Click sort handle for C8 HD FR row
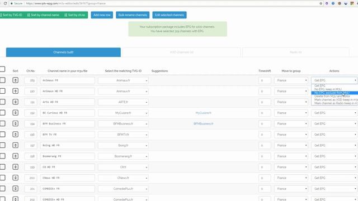Image resolution: width=358 pixels, height=201 pixels. 15,167
